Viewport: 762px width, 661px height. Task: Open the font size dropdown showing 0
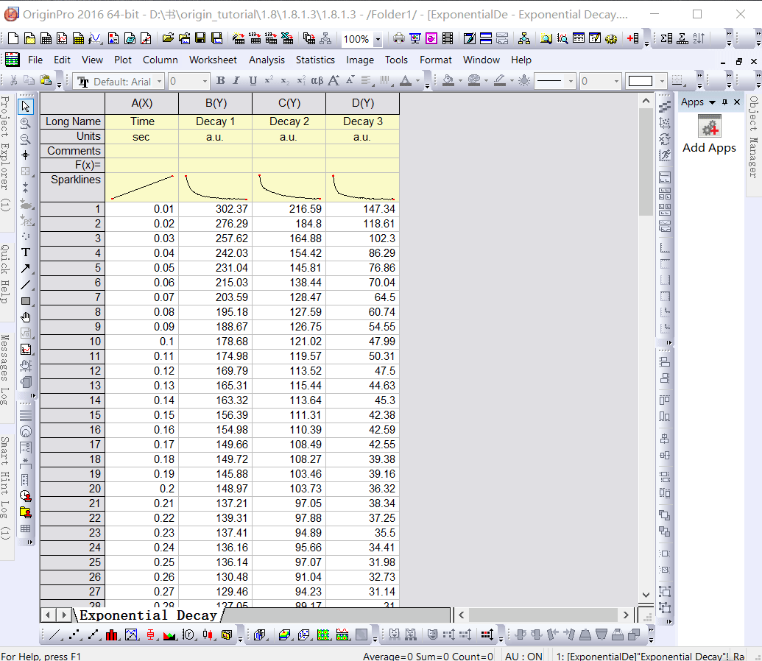coord(205,82)
